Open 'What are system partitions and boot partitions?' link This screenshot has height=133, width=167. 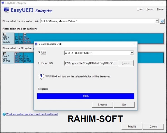click(x=32, y=114)
